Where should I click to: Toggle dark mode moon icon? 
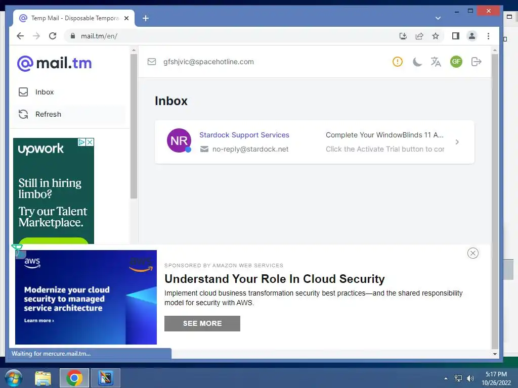(417, 62)
